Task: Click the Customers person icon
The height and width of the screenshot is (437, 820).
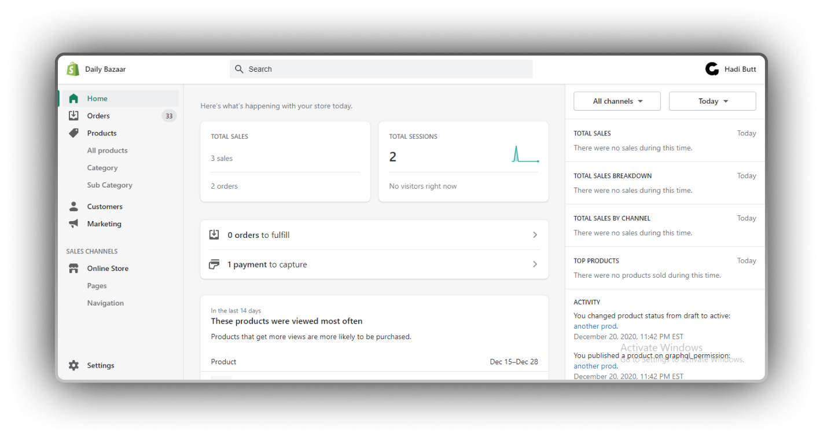Action: [73, 207]
